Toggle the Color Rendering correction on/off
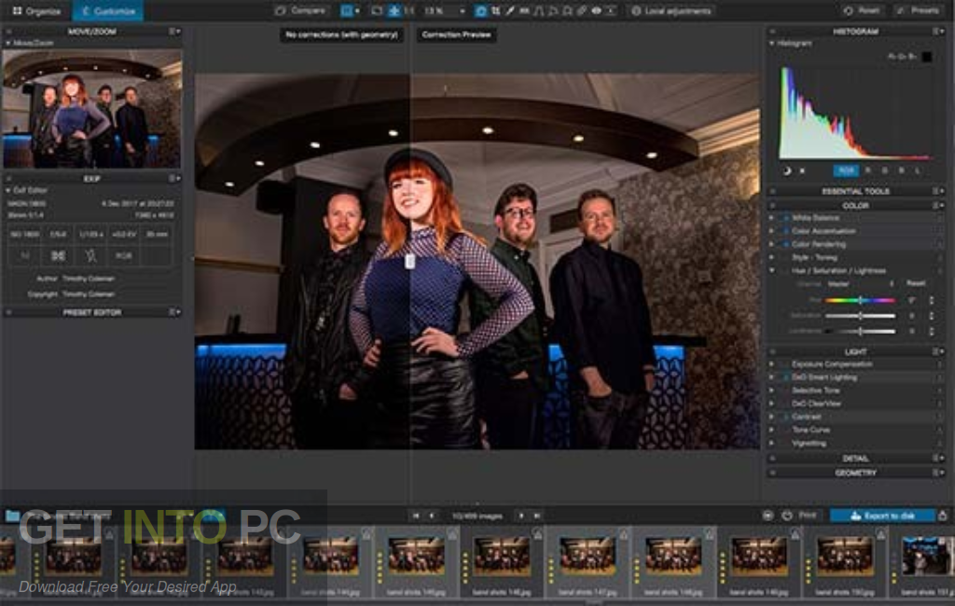 [x=785, y=244]
